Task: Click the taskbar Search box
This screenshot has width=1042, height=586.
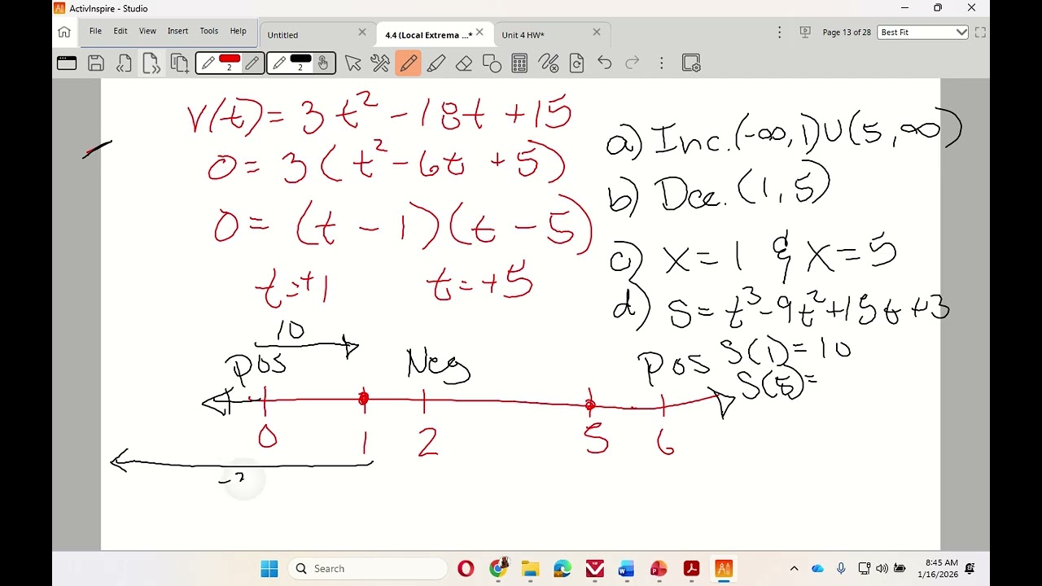Action: 369,568
